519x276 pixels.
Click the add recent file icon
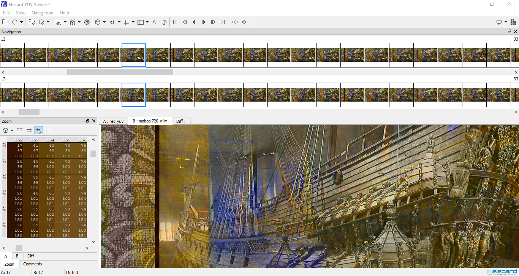(x=42, y=22)
